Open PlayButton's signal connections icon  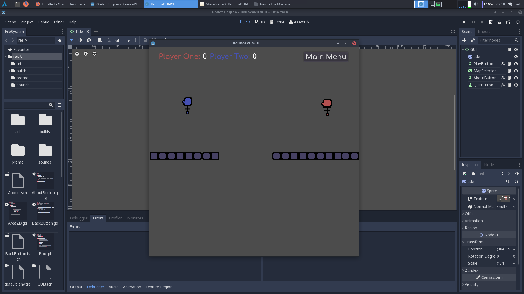pos(503,64)
